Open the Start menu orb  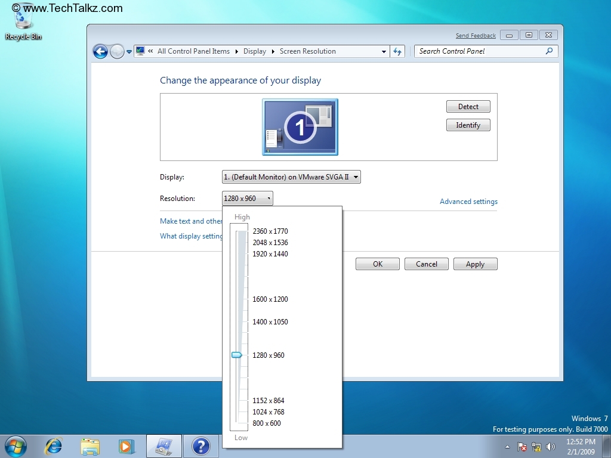(x=16, y=446)
